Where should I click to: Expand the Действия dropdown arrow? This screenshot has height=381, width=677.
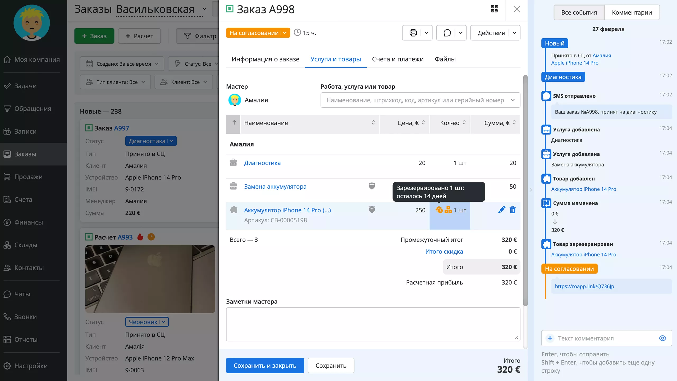515,33
